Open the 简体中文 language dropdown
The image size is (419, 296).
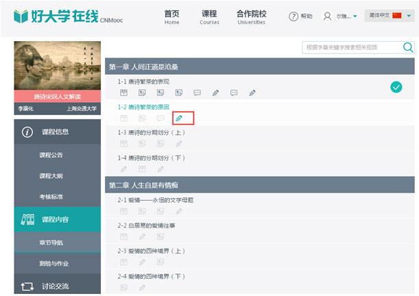(389, 15)
